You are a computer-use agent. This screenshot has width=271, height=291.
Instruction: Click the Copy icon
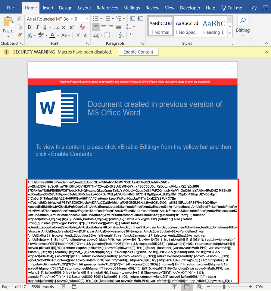click(19, 27)
